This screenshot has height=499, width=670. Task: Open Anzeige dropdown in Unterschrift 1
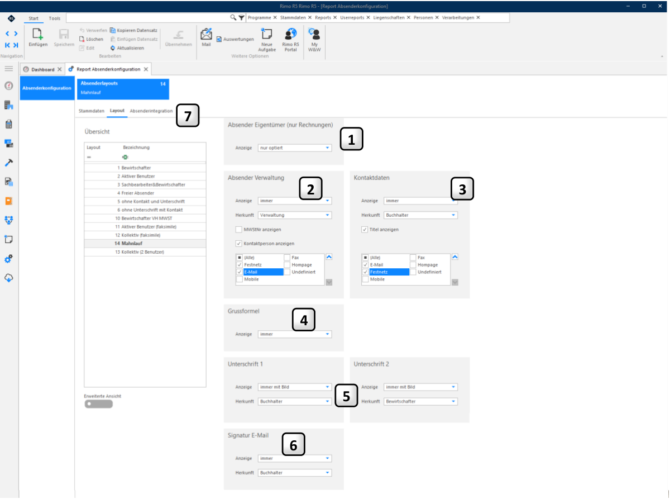[295, 387]
